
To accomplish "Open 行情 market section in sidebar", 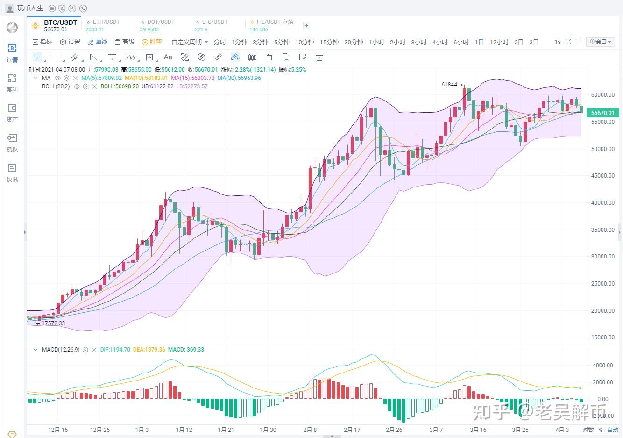I will click(x=12, y=53).
